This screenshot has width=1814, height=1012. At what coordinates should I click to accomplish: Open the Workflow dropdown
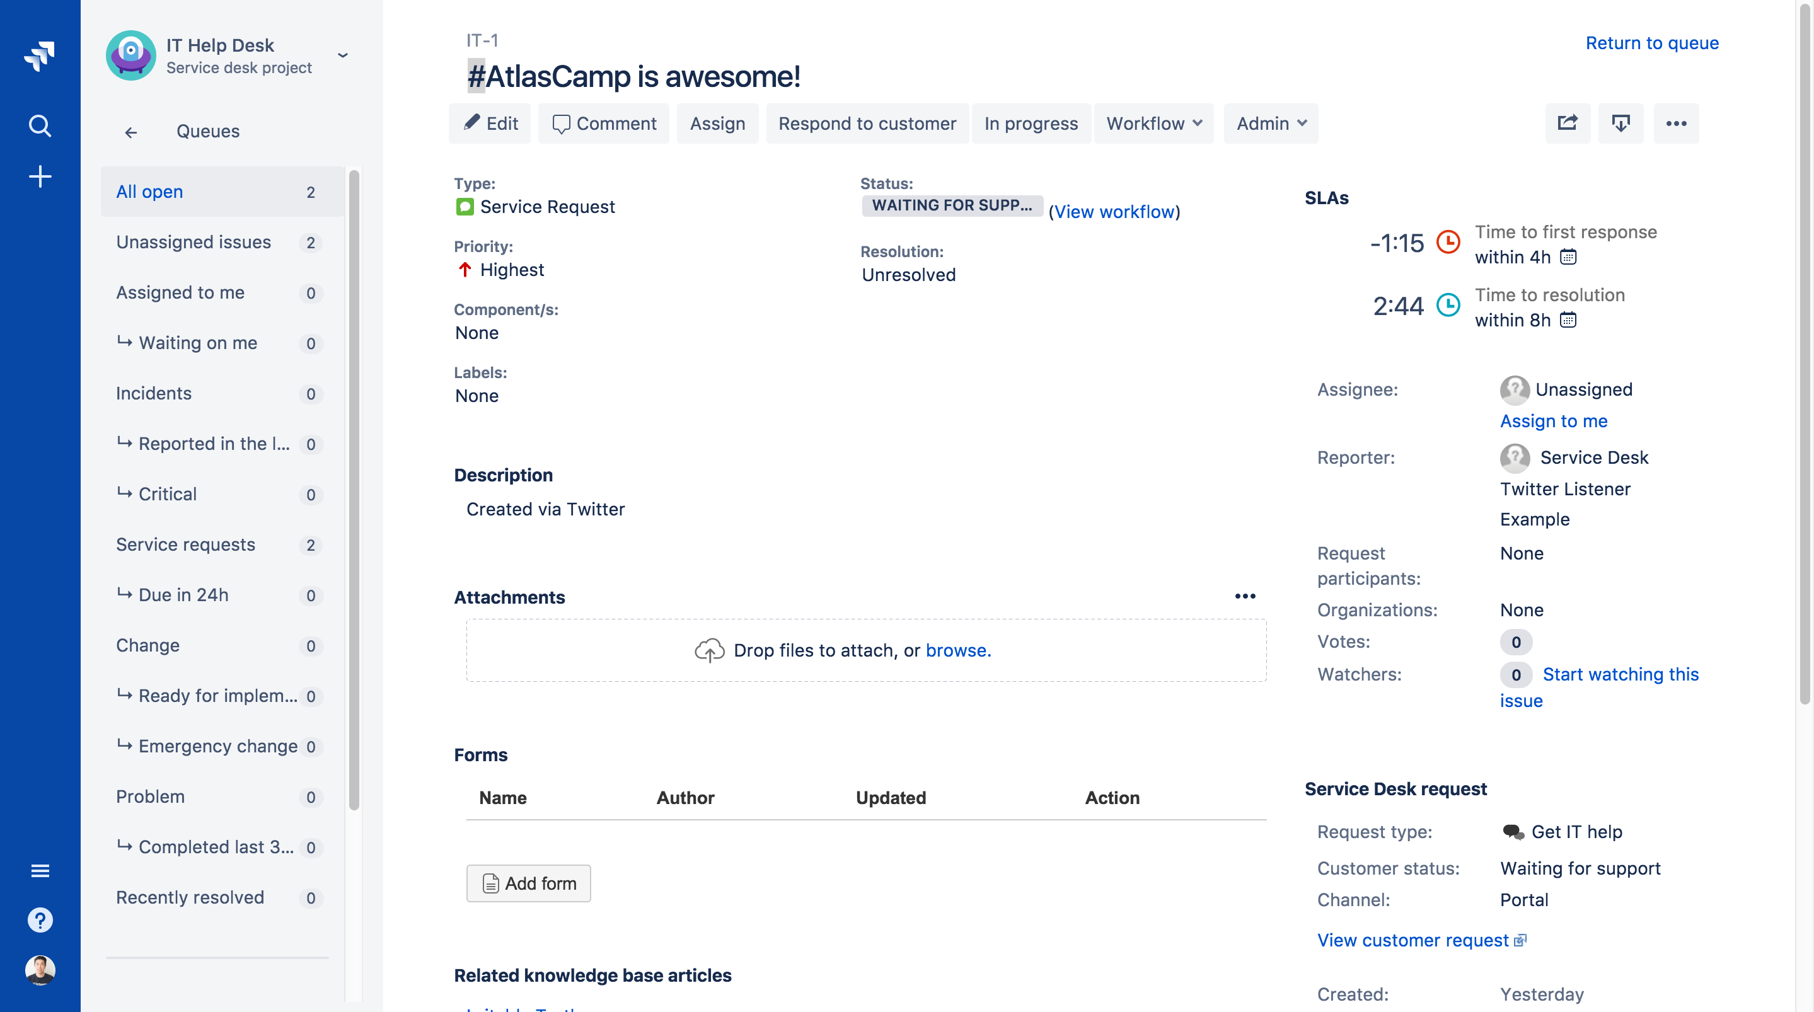(1153, 124)
